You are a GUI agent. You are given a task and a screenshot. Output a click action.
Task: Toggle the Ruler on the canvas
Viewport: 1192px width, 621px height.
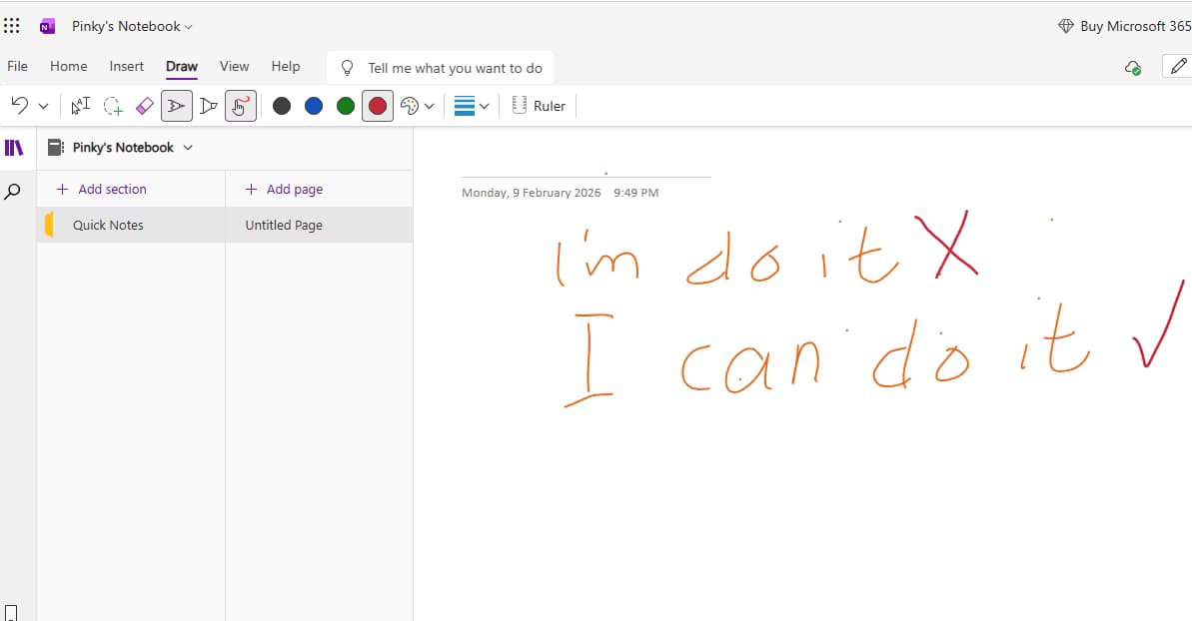[540, 106]
